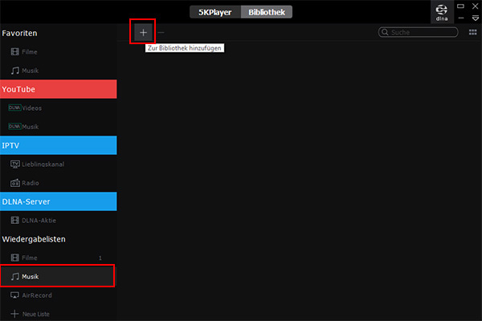Viewport: 482px width, 321px height.
Task: Click the plus button to add to library
Action: point(143,32)
